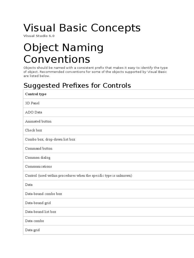The image size is (194, 258).
Task: Select the 'Animated button' row
Action: point(38,121)
